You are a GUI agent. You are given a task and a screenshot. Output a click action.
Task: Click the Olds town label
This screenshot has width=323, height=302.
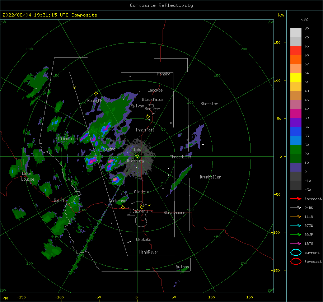(137, 150)
